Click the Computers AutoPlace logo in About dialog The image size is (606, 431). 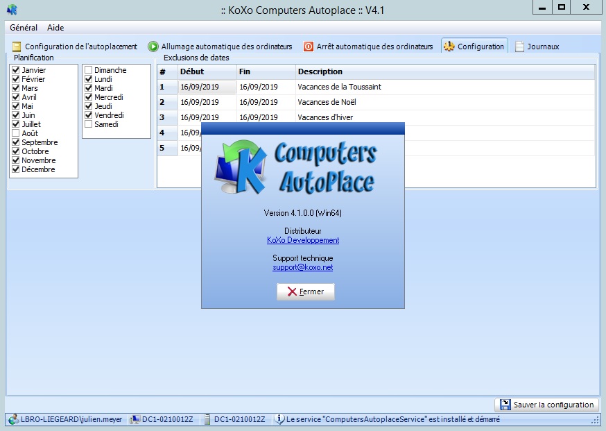(x=295, y=167)
